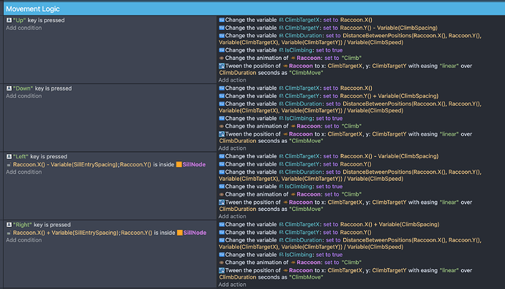Select "Down" key is pressed condition
The height and width of the screenshot is (289, 505).
pos(39,88)
